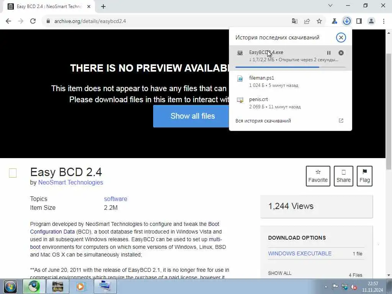392x294 pixels.
Task: Click the address bar URL field
Action: [165, 21]
